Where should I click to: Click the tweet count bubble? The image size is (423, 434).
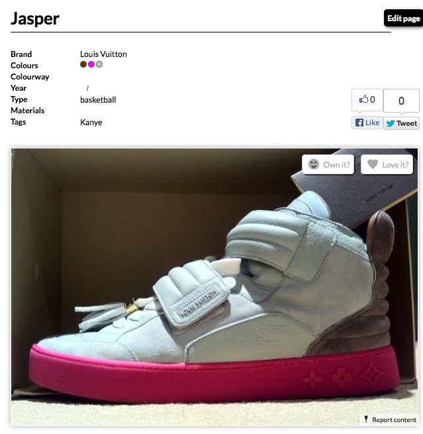pos(401,101)
